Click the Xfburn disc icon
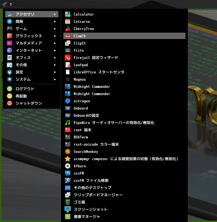217x222 pixels. (68, 166)
